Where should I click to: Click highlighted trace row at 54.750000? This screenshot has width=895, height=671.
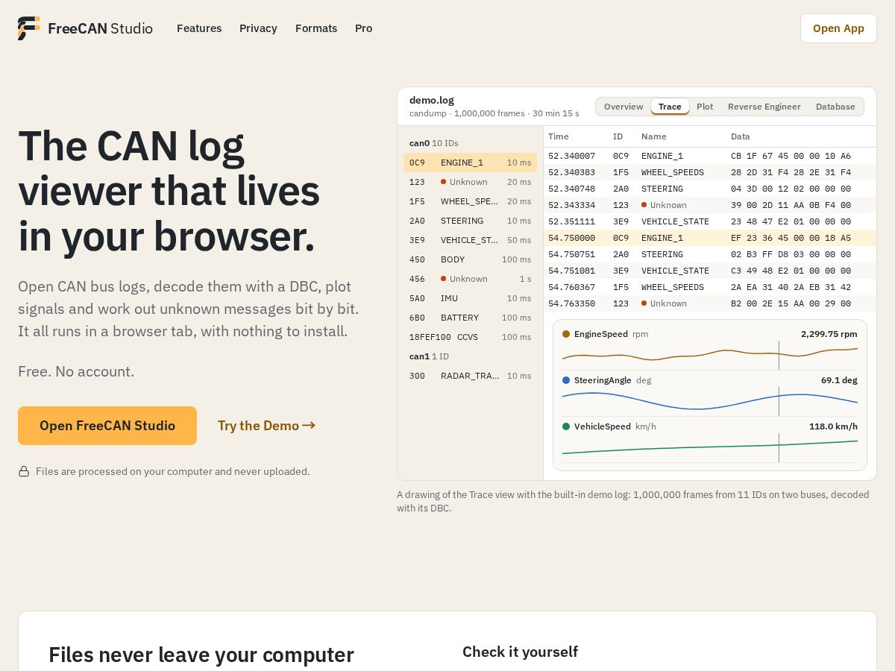click(710, 238)
